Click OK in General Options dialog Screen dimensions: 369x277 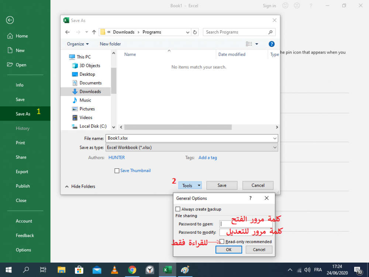click(228, 250)
